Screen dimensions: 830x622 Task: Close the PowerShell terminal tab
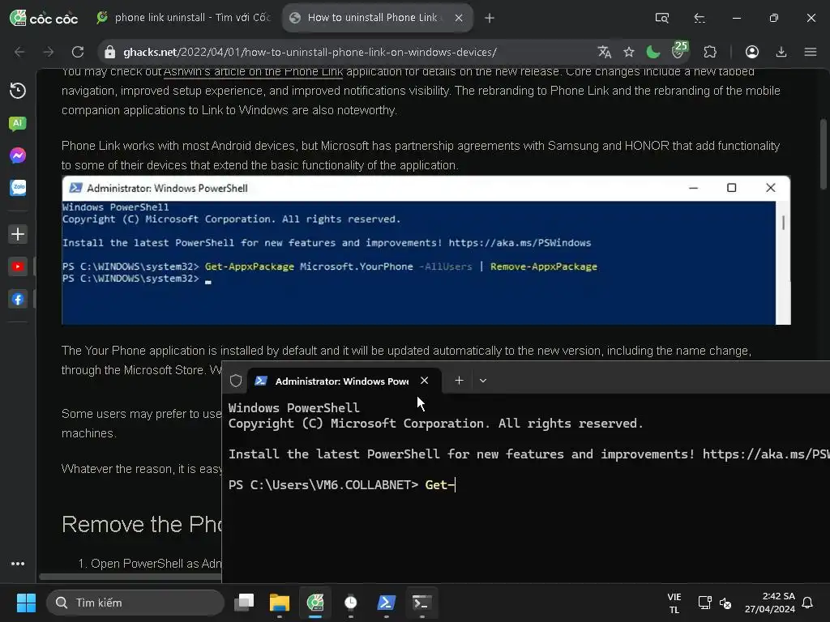pos(425,381)
